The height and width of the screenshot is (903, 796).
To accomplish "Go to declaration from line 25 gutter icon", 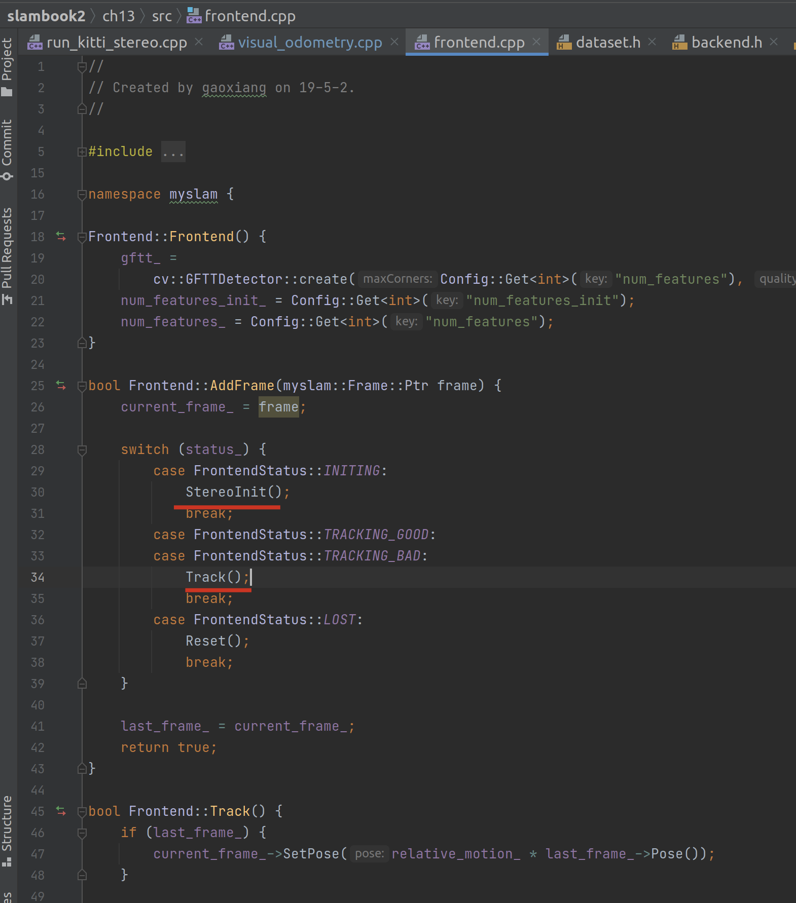I will click(x=61, y=386).
